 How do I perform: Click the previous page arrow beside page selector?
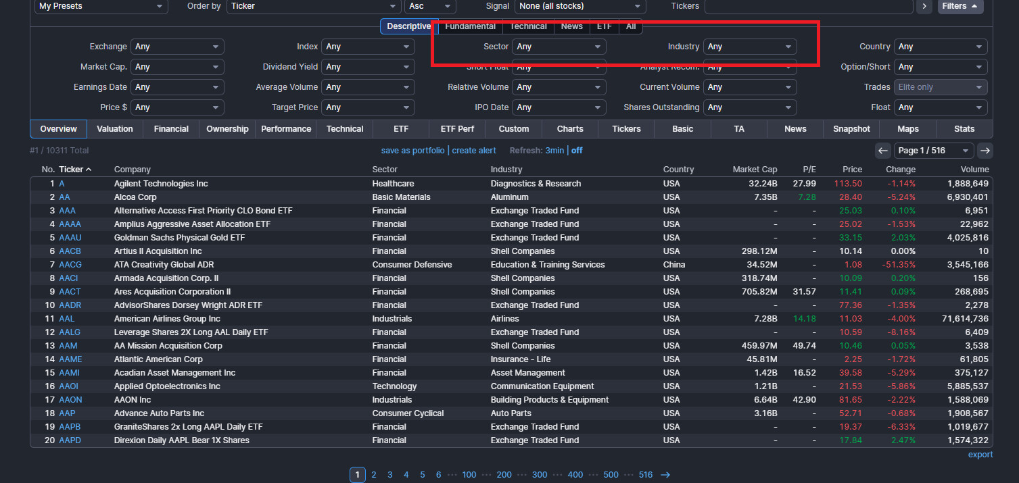(882, 151)
